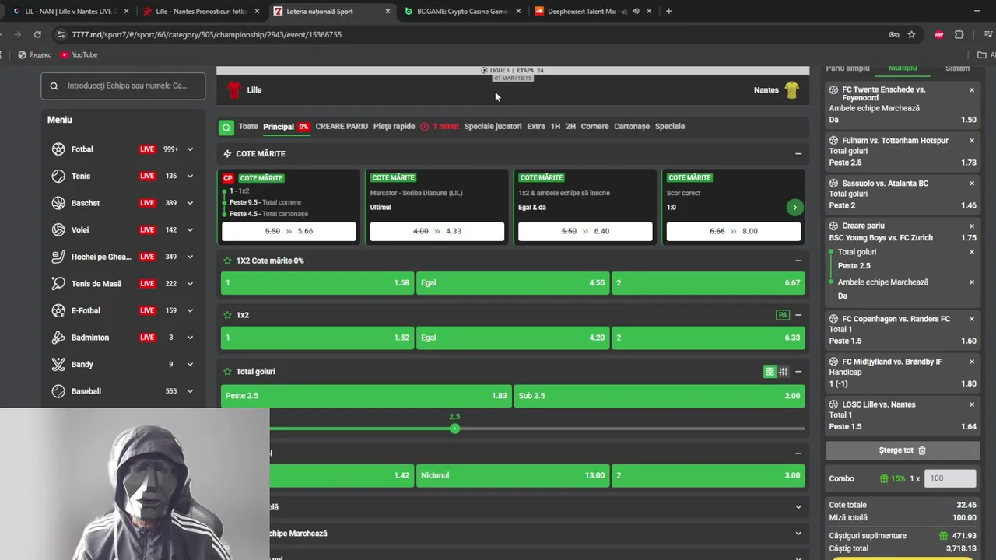Expand Volei category chevron
This screenshot has width=996, height=560.
[190, 229]
